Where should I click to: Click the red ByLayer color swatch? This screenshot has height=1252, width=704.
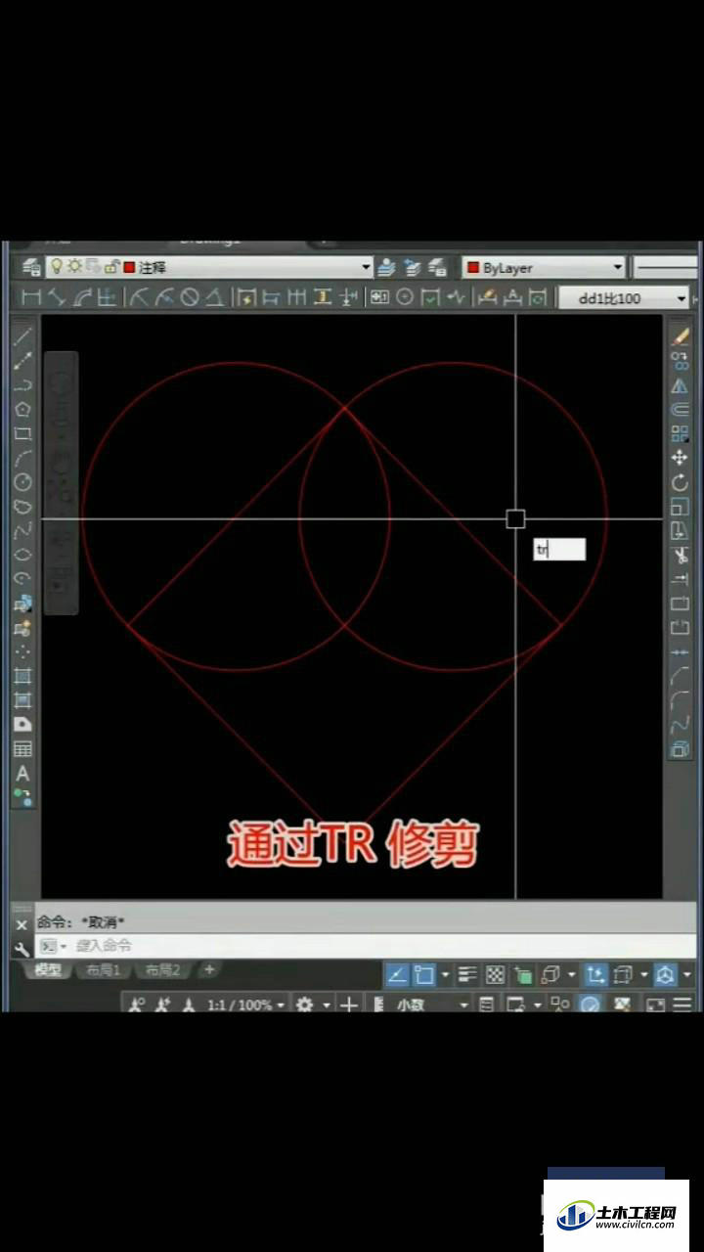[x=473, y=267]
